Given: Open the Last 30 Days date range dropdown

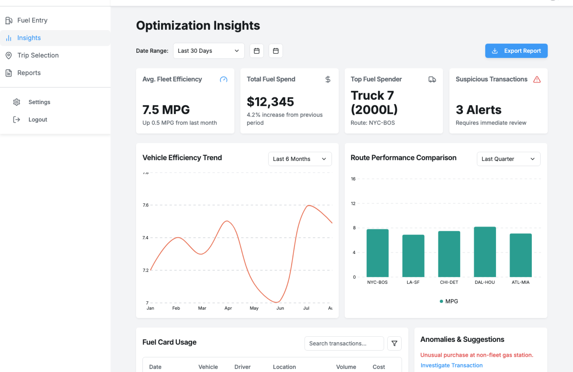Looking at the screenshot, I should pyautogui.click(x=209, y=51).
